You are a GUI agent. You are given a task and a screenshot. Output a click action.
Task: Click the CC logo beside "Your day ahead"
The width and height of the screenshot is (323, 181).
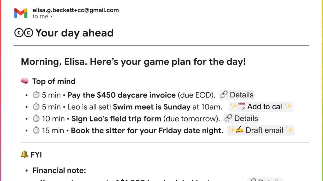(24, 33)
